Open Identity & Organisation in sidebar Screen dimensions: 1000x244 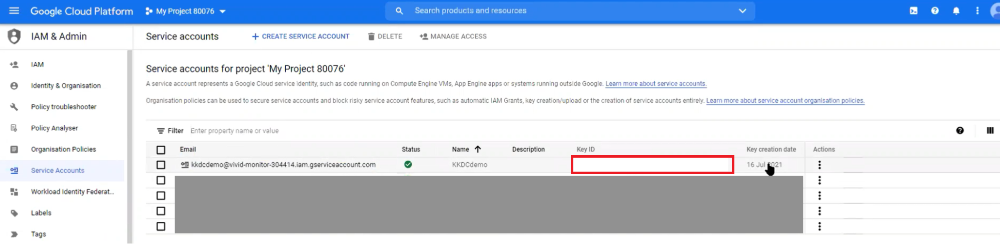tap(66, 86)
